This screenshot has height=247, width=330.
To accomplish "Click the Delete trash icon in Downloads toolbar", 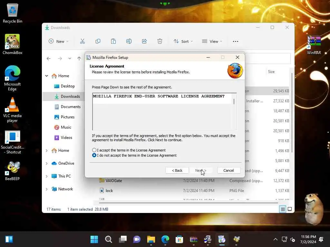I will (x=160, y=41).
